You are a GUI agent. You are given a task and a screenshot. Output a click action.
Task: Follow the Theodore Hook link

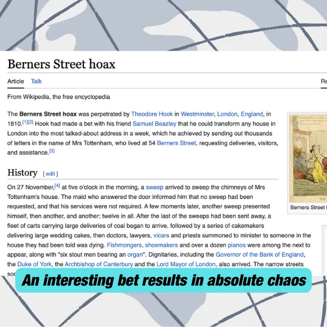[x=152, y=114]
